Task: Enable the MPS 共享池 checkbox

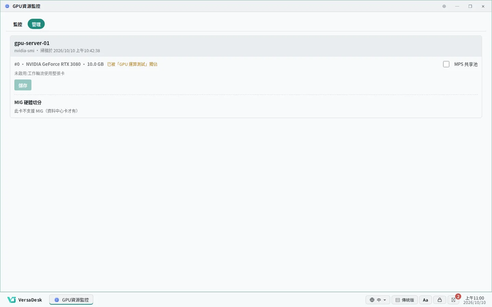Action: point(446,64)
